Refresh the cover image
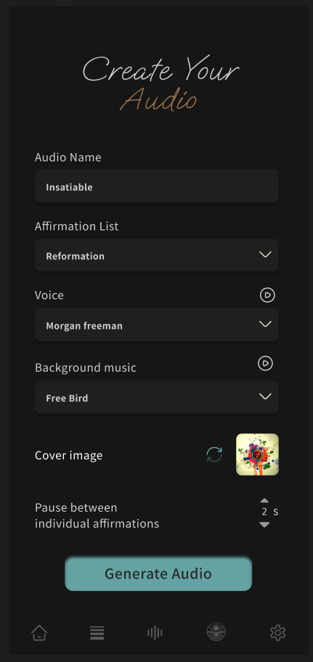The width and height of the screenshot is (313, 662). (x=214, y=454)
